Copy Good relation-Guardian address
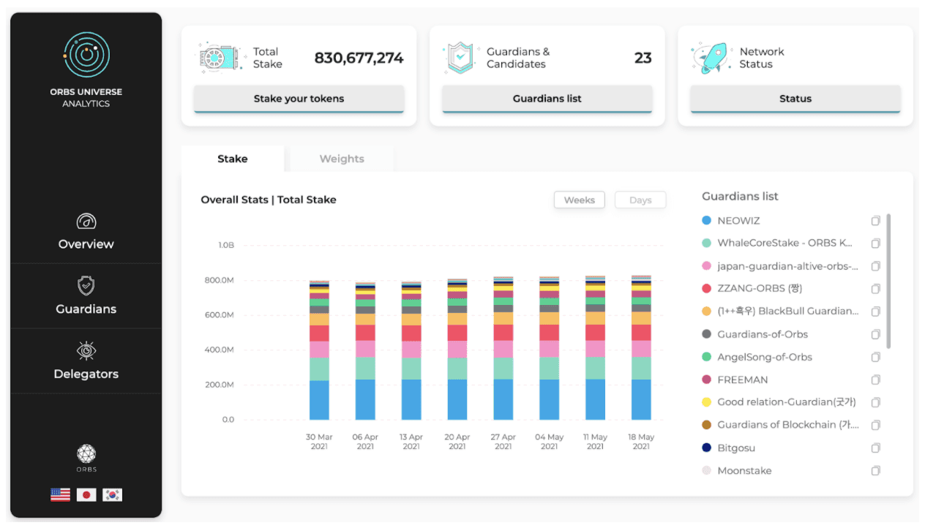 (875, 402)
